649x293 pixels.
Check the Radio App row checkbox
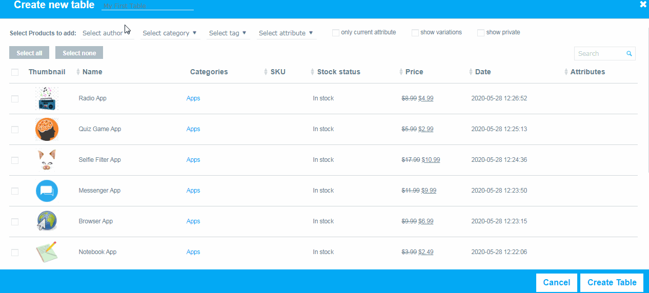point(15,99)
